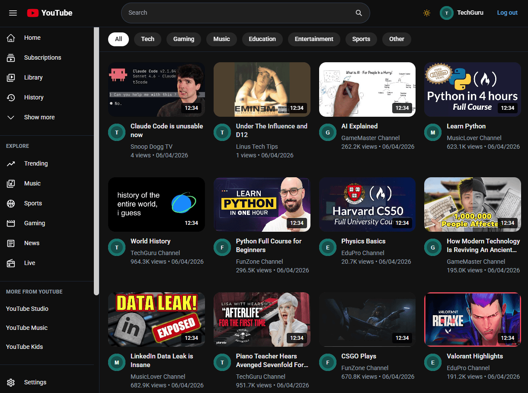The height and width of the screenshot is (393, 528).
Task: Select the Education filter chip
Action: click(x=262, y=39)
